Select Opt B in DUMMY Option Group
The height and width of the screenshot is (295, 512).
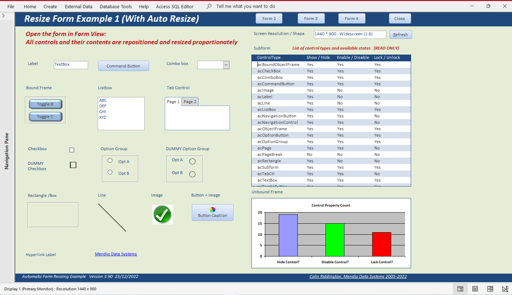192,174
